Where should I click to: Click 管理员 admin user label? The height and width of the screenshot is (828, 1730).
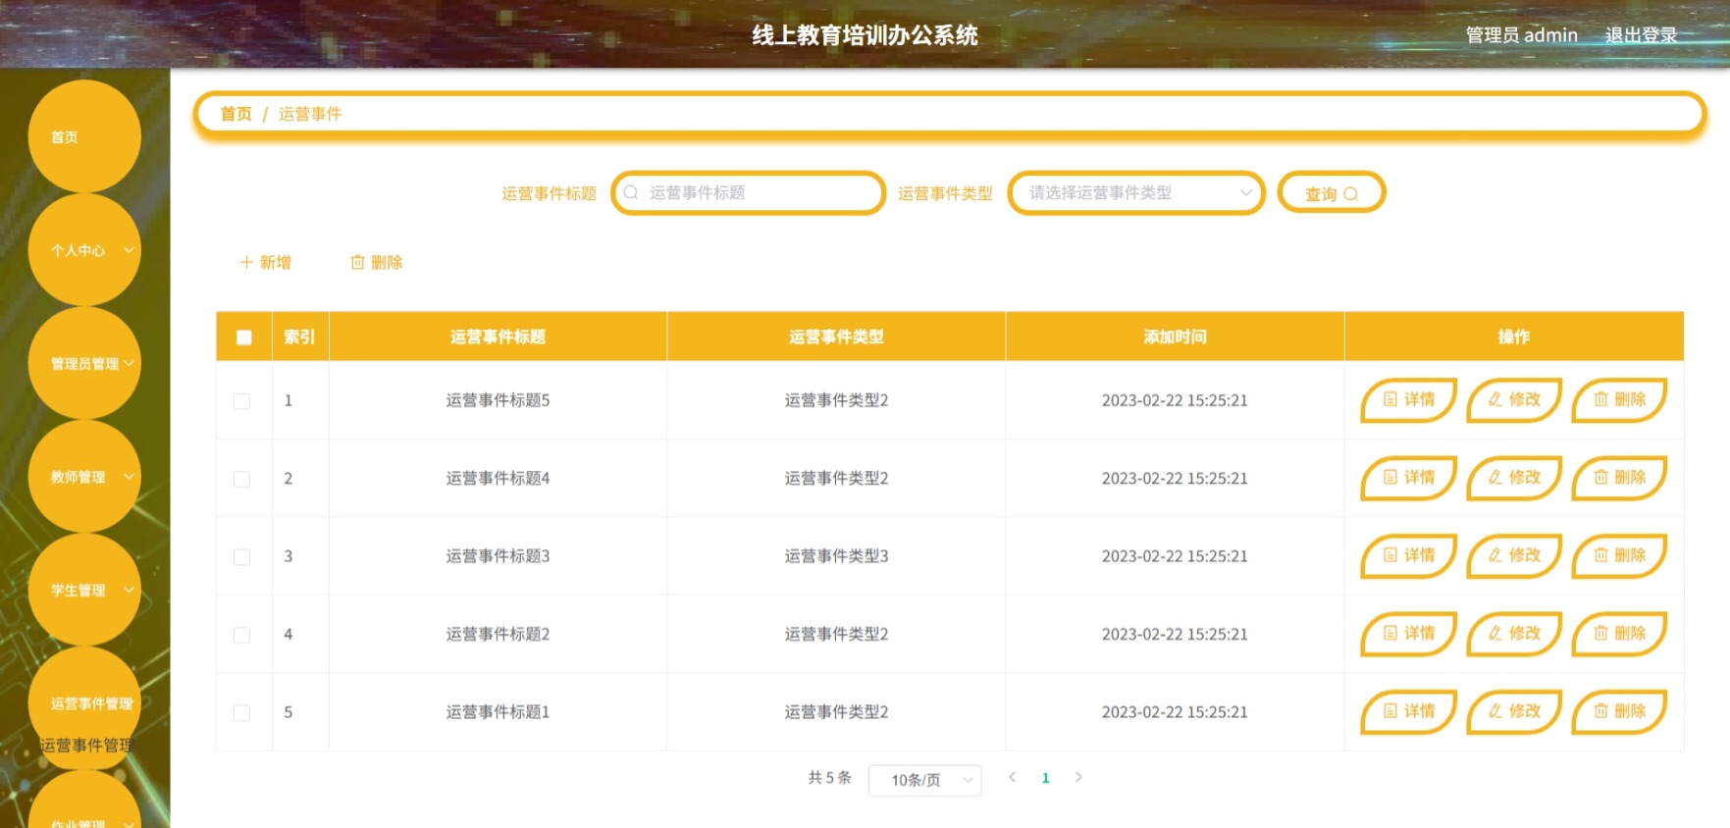point(1521,35)
